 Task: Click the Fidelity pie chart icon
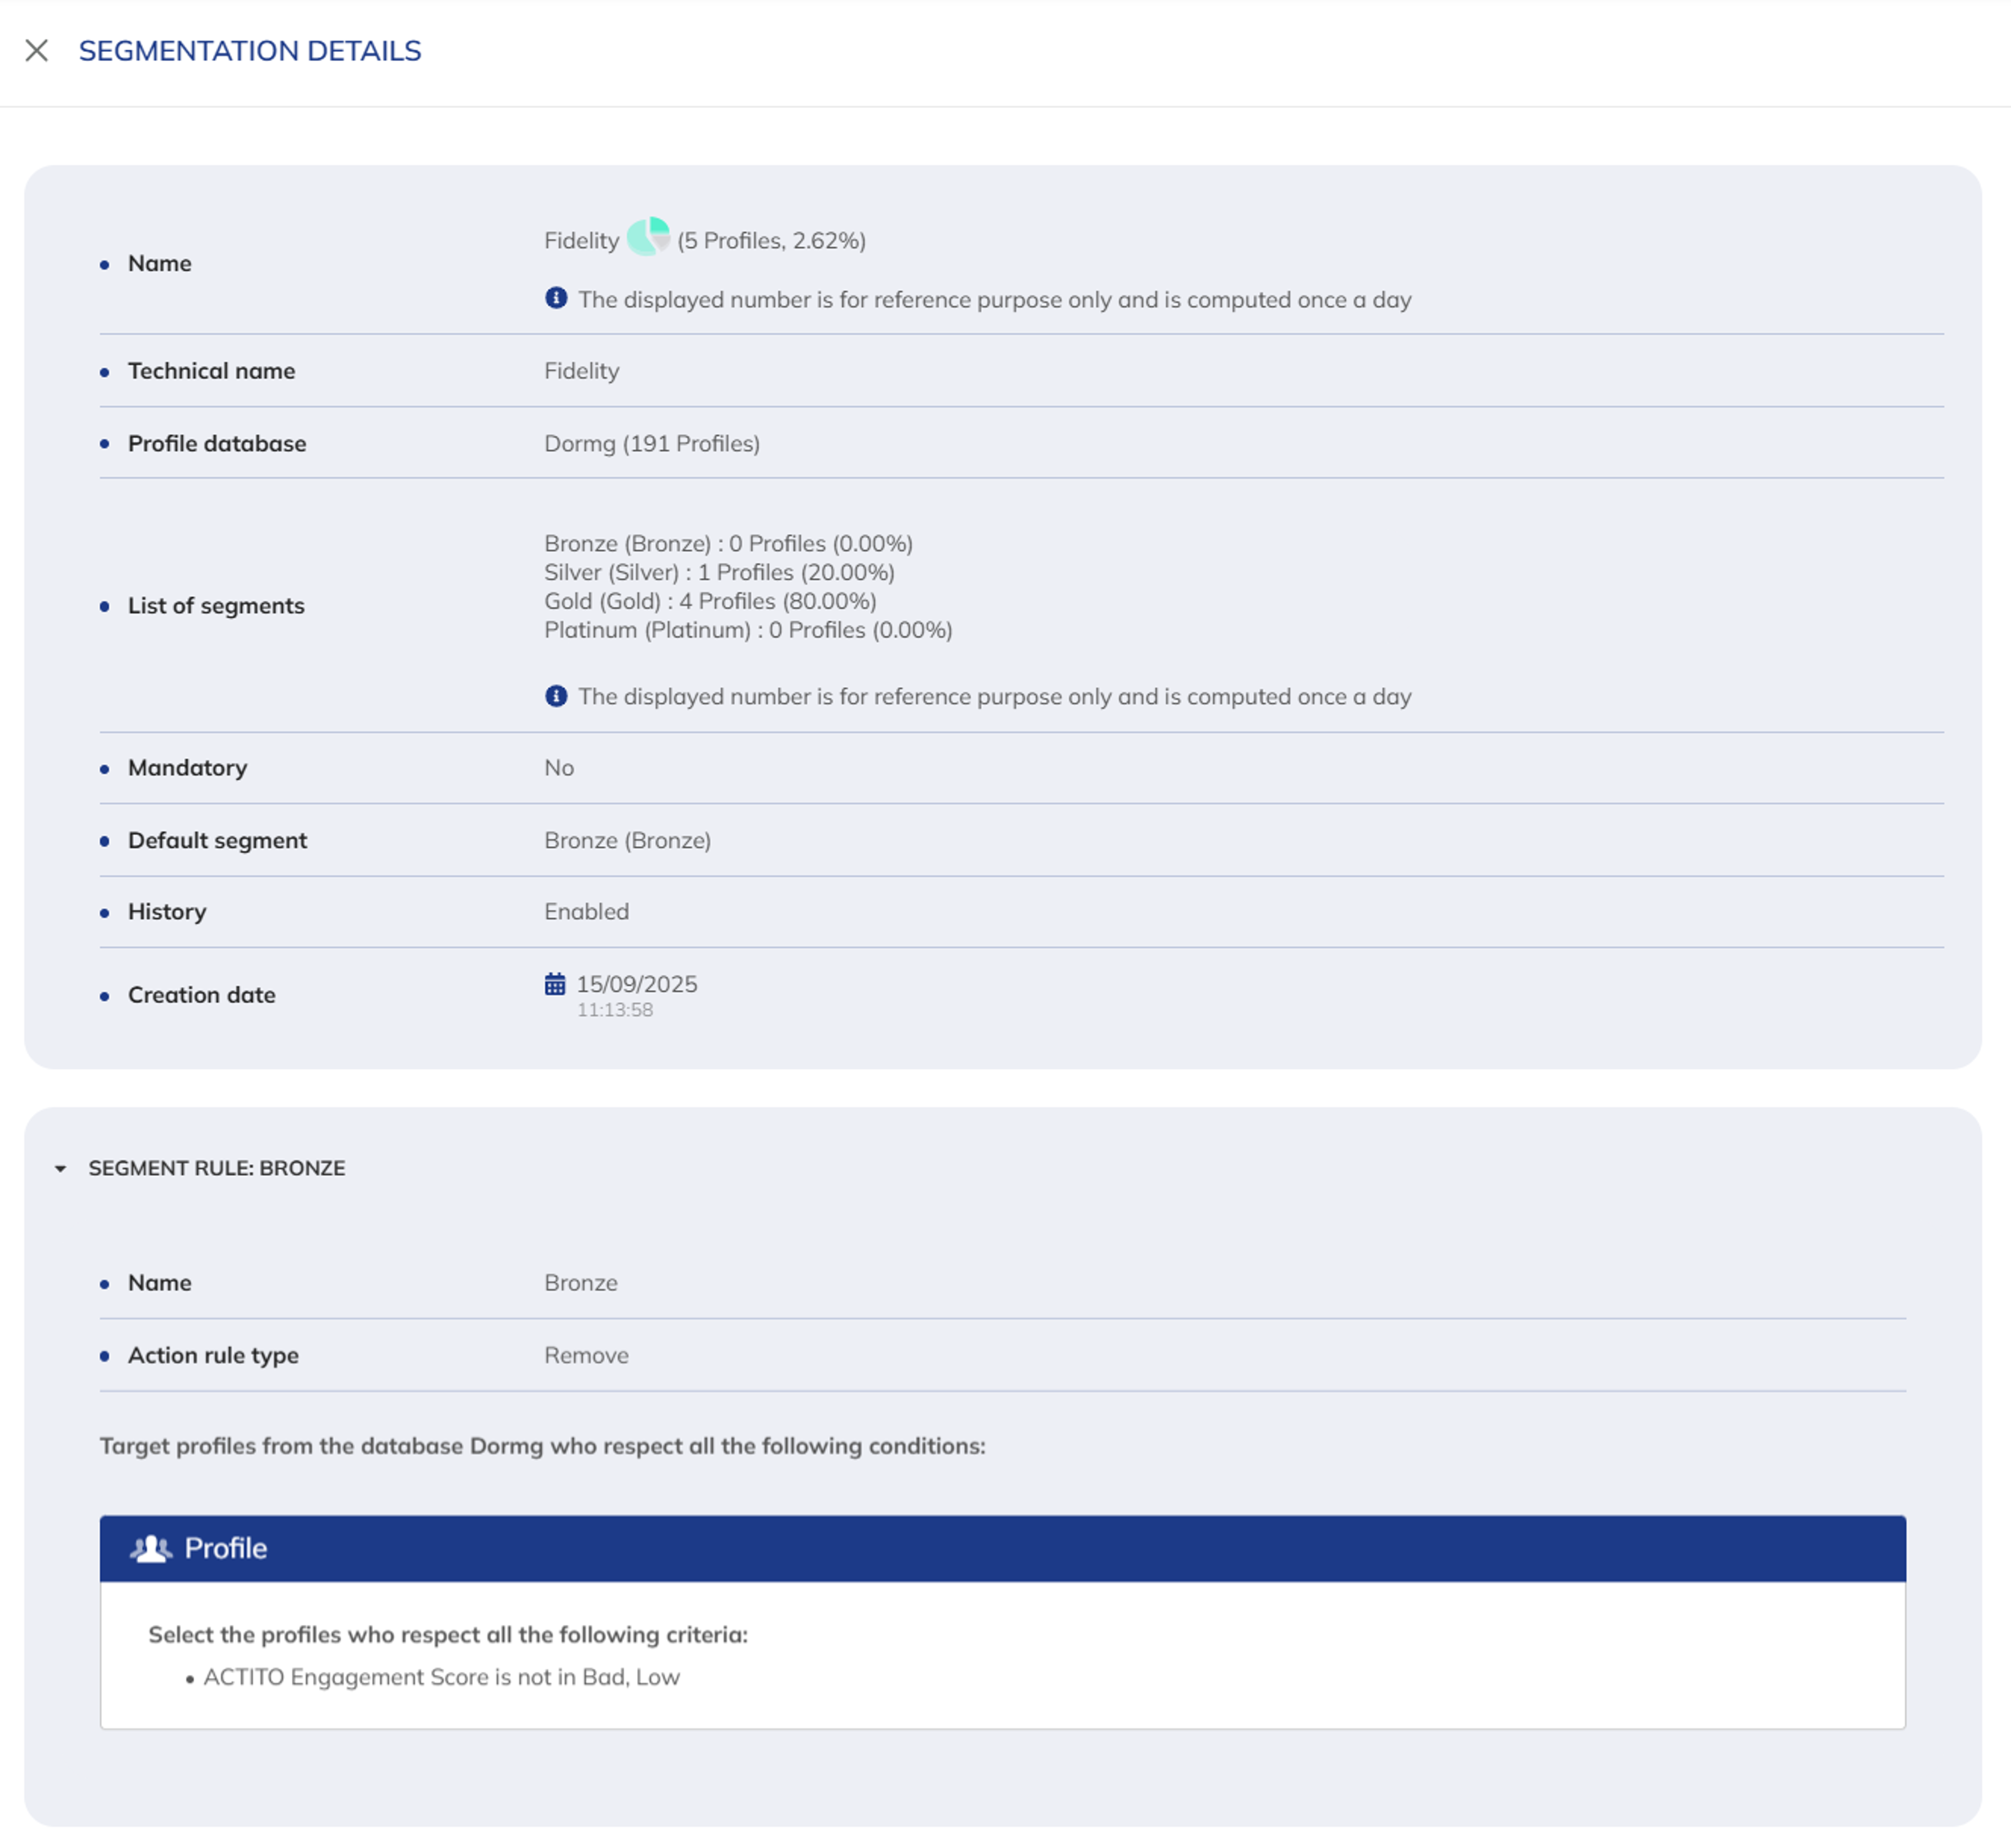coord(648,237)
